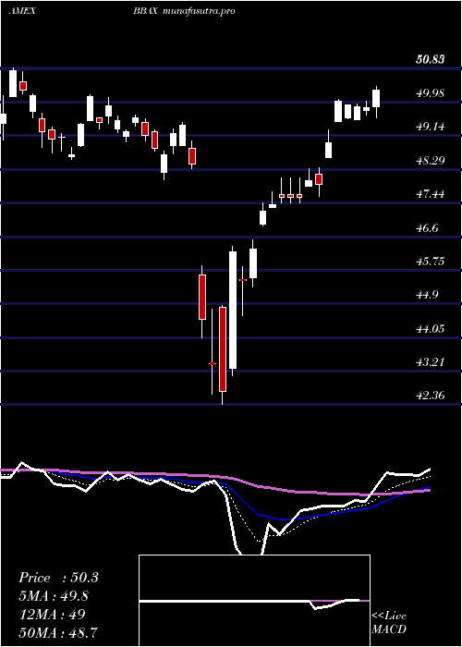Click the 44.05 price axis label
This screenshot has width=462, height=647.
point(431,329)
